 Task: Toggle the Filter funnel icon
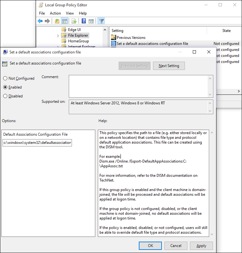[101, 21]
